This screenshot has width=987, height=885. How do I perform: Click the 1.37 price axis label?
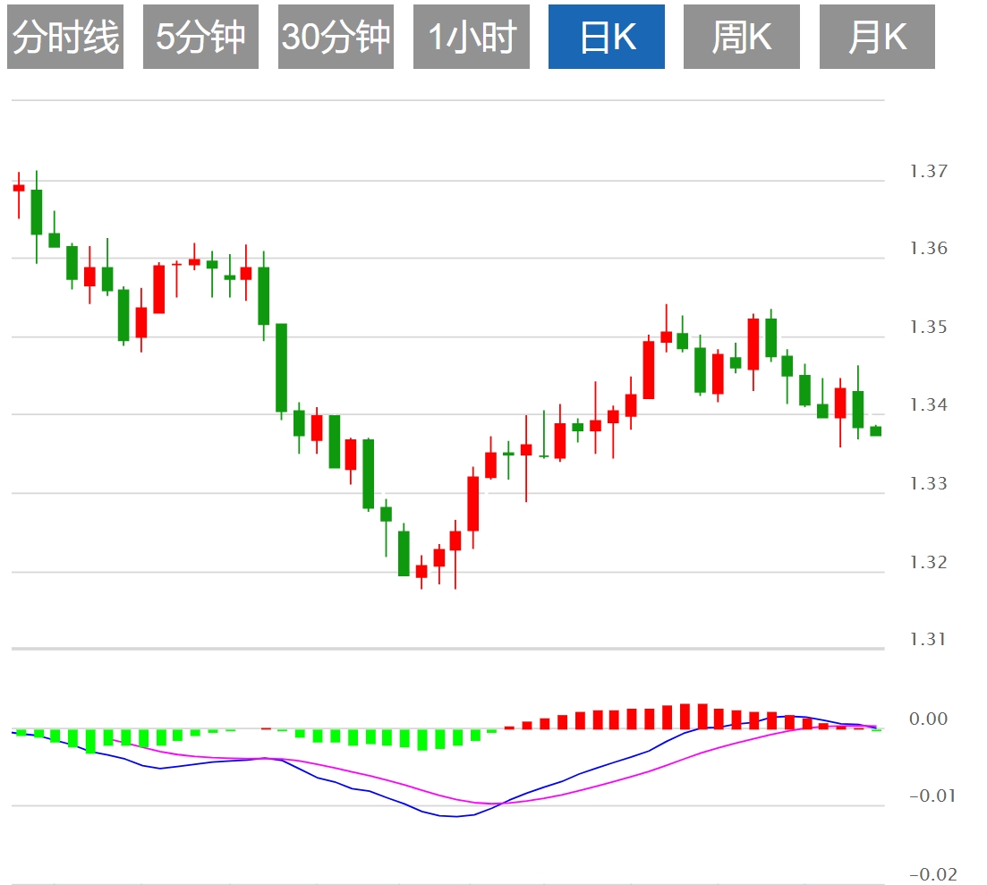(927, 171)
